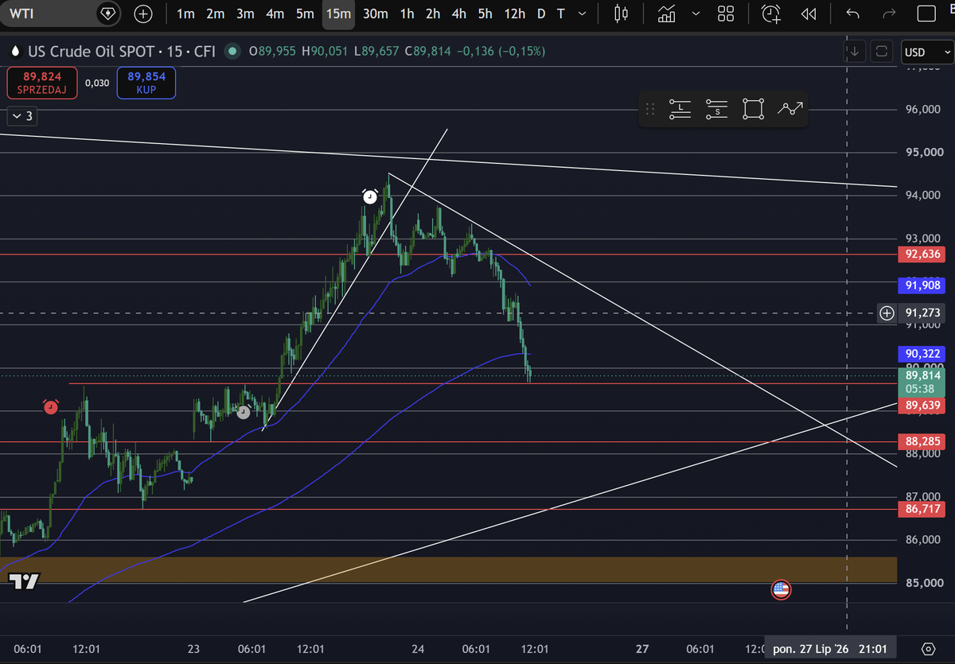Screen dimensions: 955x664
Task: Grab the drawing toolbar drag handle
Action: tap(650, 110)
